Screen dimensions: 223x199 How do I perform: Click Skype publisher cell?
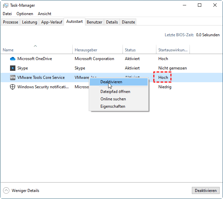80,68
